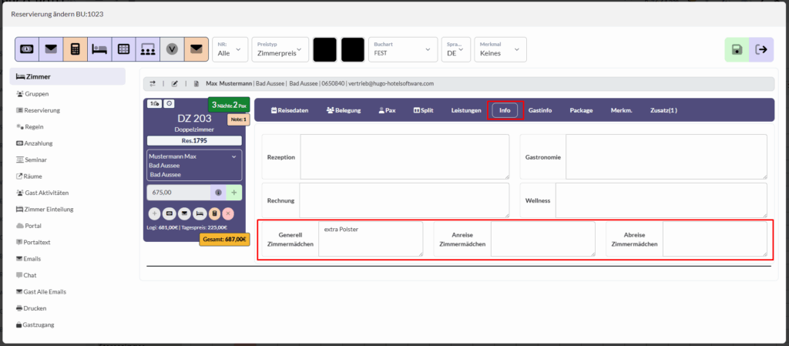Viewport: 789px width, 346px height.
Task: Click the calculator icon in top toolbar
Action: click(76, 49)
